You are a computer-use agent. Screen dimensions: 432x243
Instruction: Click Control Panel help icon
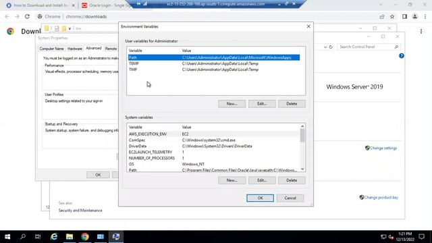point(402,56)
